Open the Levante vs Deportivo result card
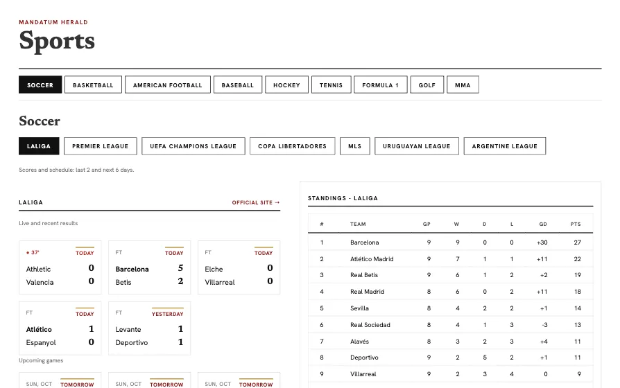The height and width of the screenshot is (388, 620). tap(150, 328)
